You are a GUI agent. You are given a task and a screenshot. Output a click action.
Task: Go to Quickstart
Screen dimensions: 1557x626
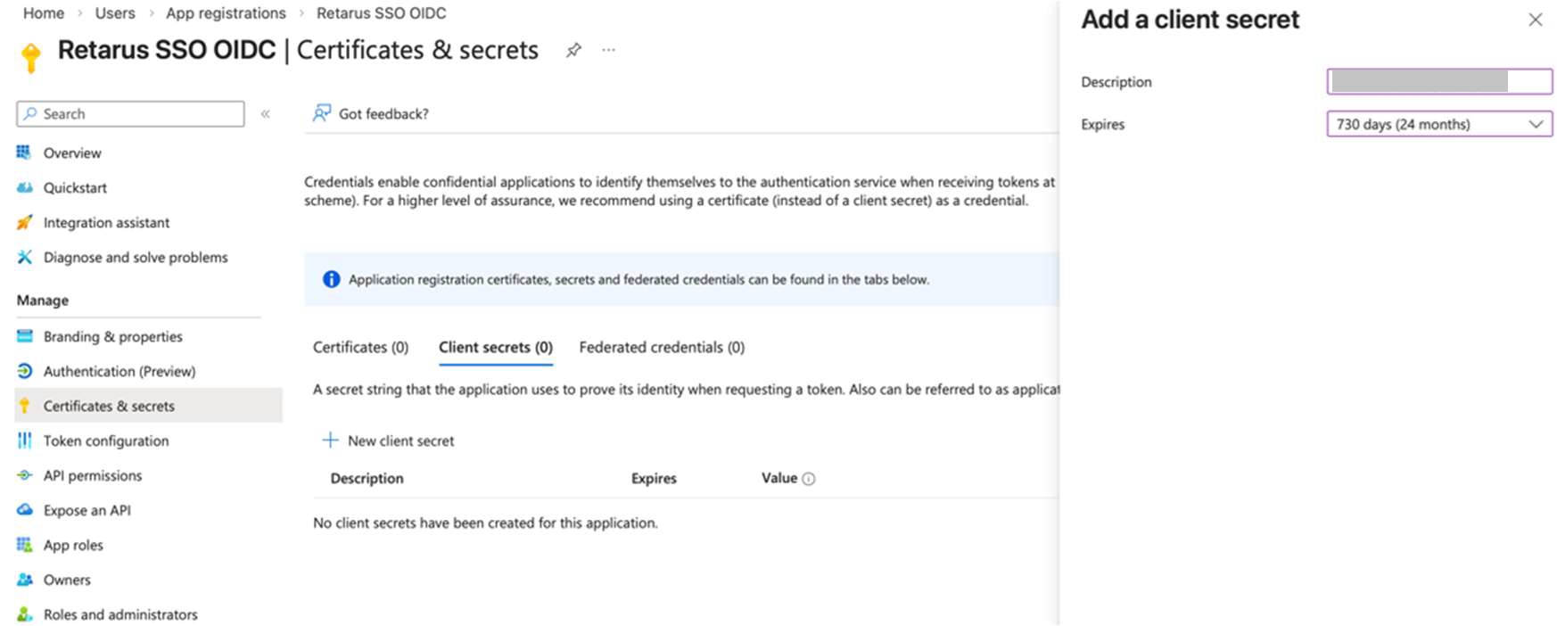point(75,188)
